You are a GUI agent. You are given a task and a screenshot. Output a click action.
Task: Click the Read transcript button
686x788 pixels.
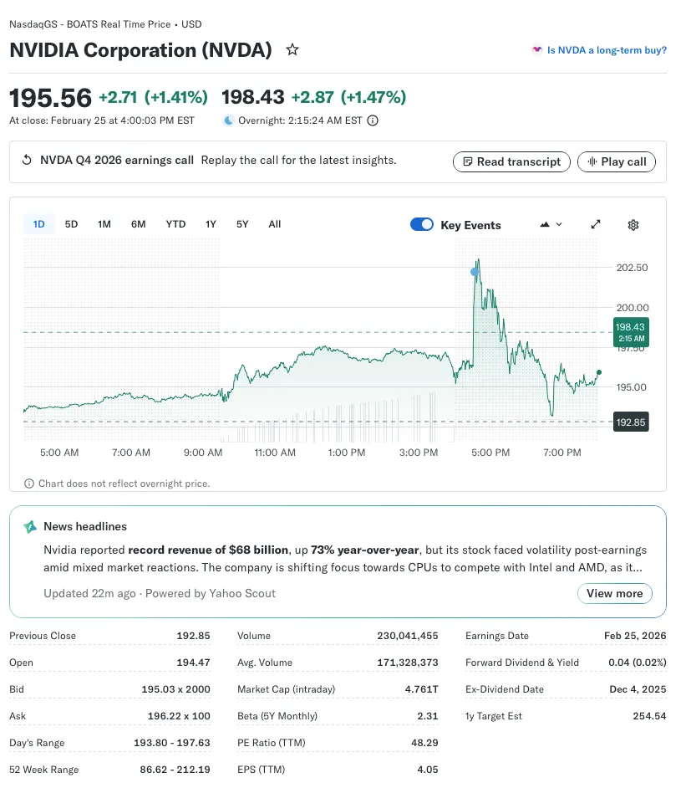point(511,161)
